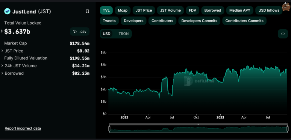This screenshot has height=140, width=291.
Task: Click the download cloud icon for csv
Action: [75, 31]
